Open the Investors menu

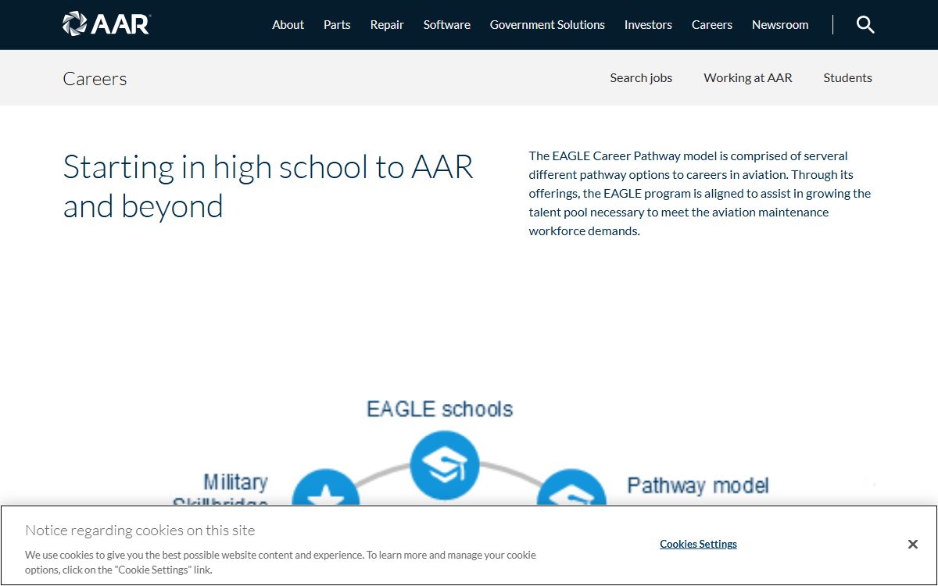point(648,25)
